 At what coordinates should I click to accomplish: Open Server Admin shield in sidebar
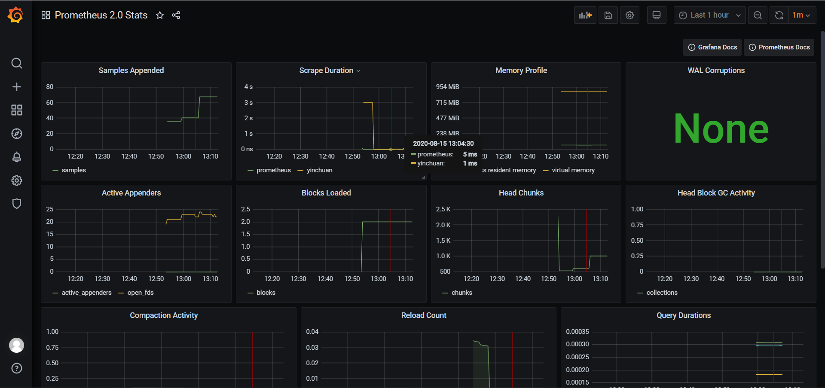pyautogui.click(x=16, y=204)
